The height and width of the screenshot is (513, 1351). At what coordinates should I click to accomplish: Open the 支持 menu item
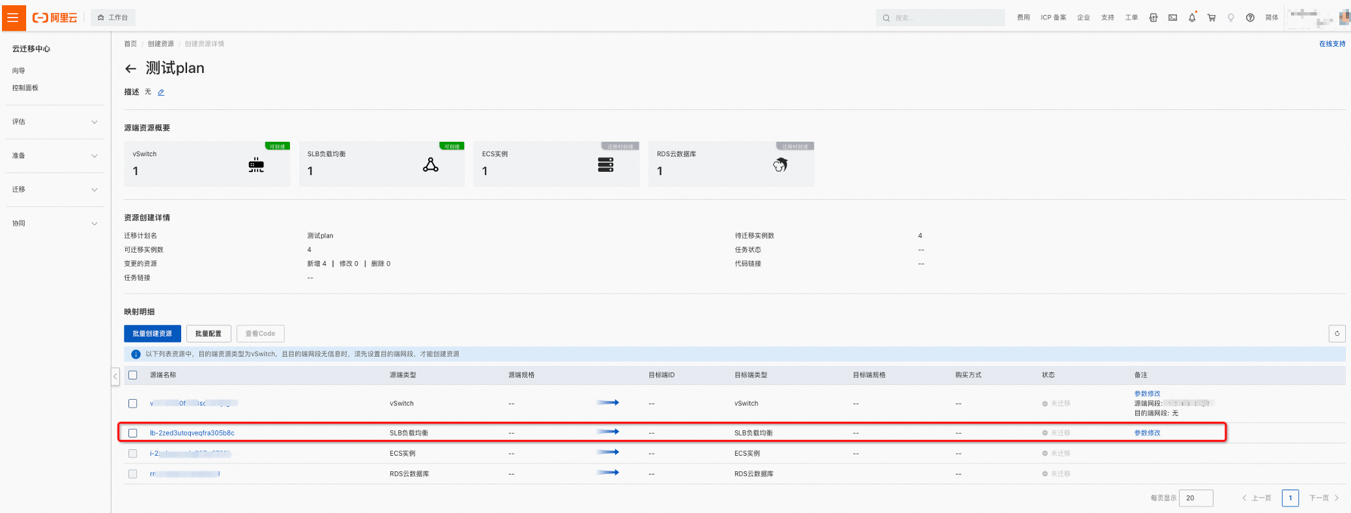[x=1107, y=18]
